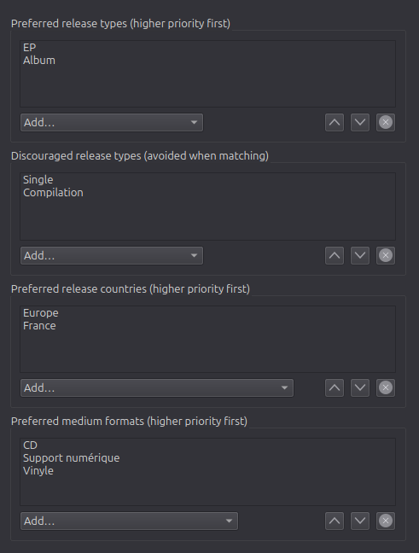Select Support numérique in medium formats list
This screenshot has width=419, height=553.
[x=71, y=457]
